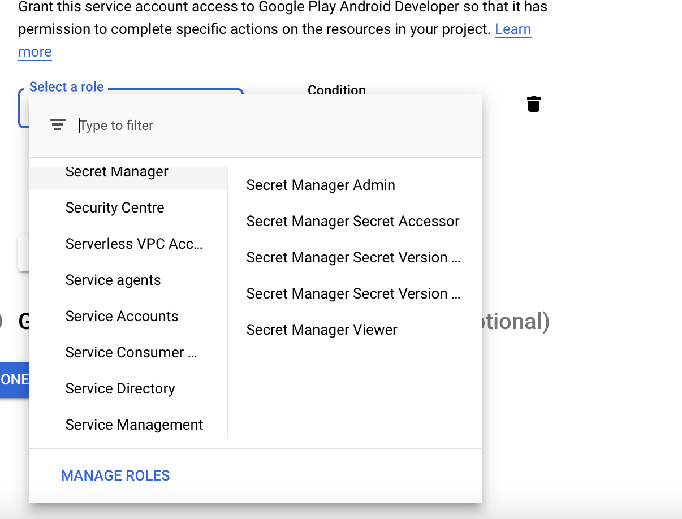This screenshot has width=682, height=519.
Task: Select the Service Management category
Action: pos(134,425)
